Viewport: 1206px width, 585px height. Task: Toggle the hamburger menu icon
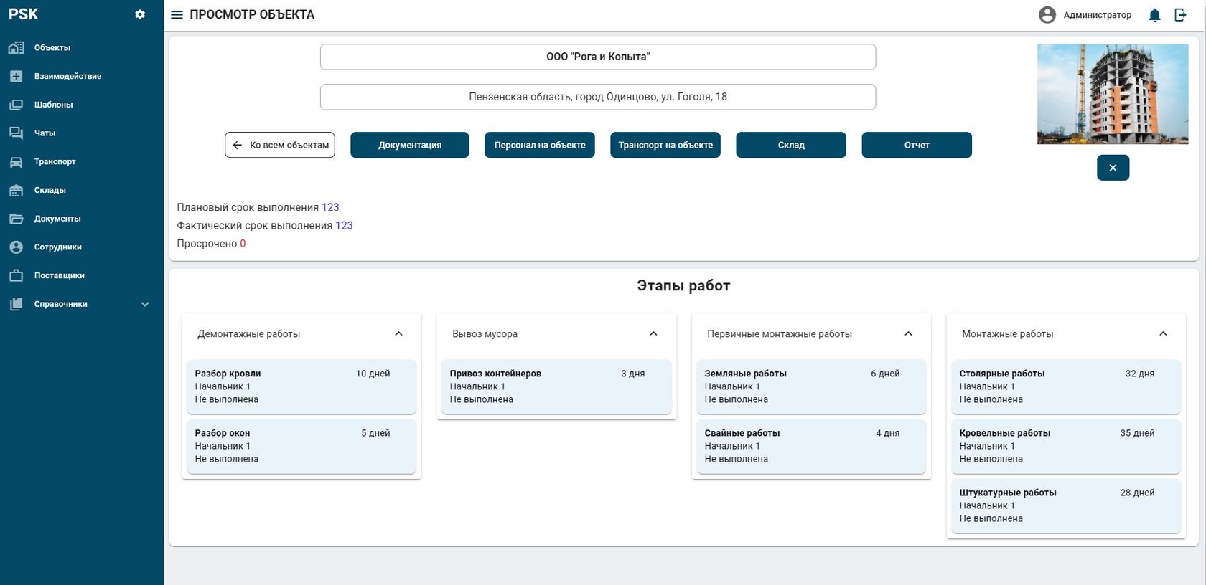click(x=177, y=14)
